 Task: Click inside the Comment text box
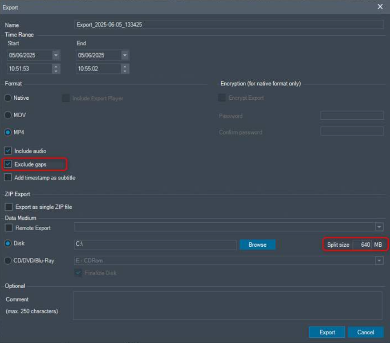click(x=227, y=305)
